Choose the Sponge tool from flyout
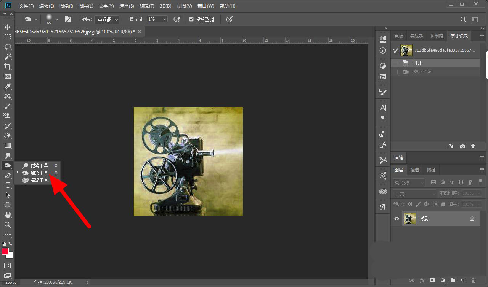488x287 pixels. (x=39, y=180)
